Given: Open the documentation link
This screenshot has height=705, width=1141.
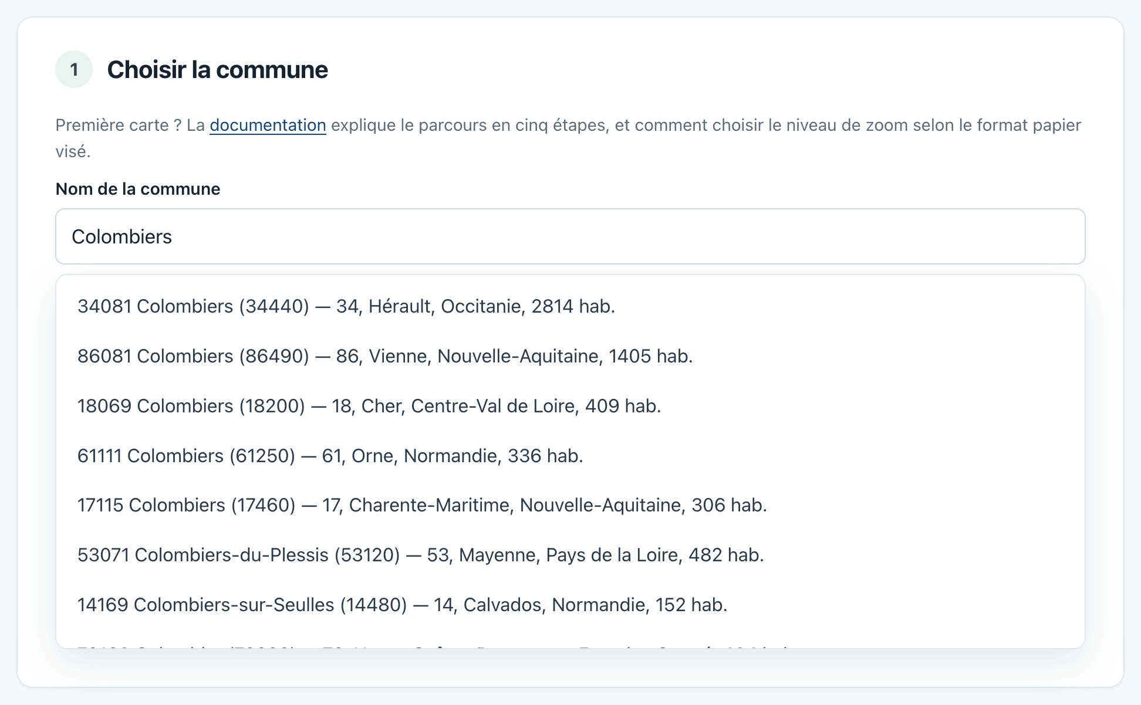Looking at the screenshot, I should coord(268,125).
